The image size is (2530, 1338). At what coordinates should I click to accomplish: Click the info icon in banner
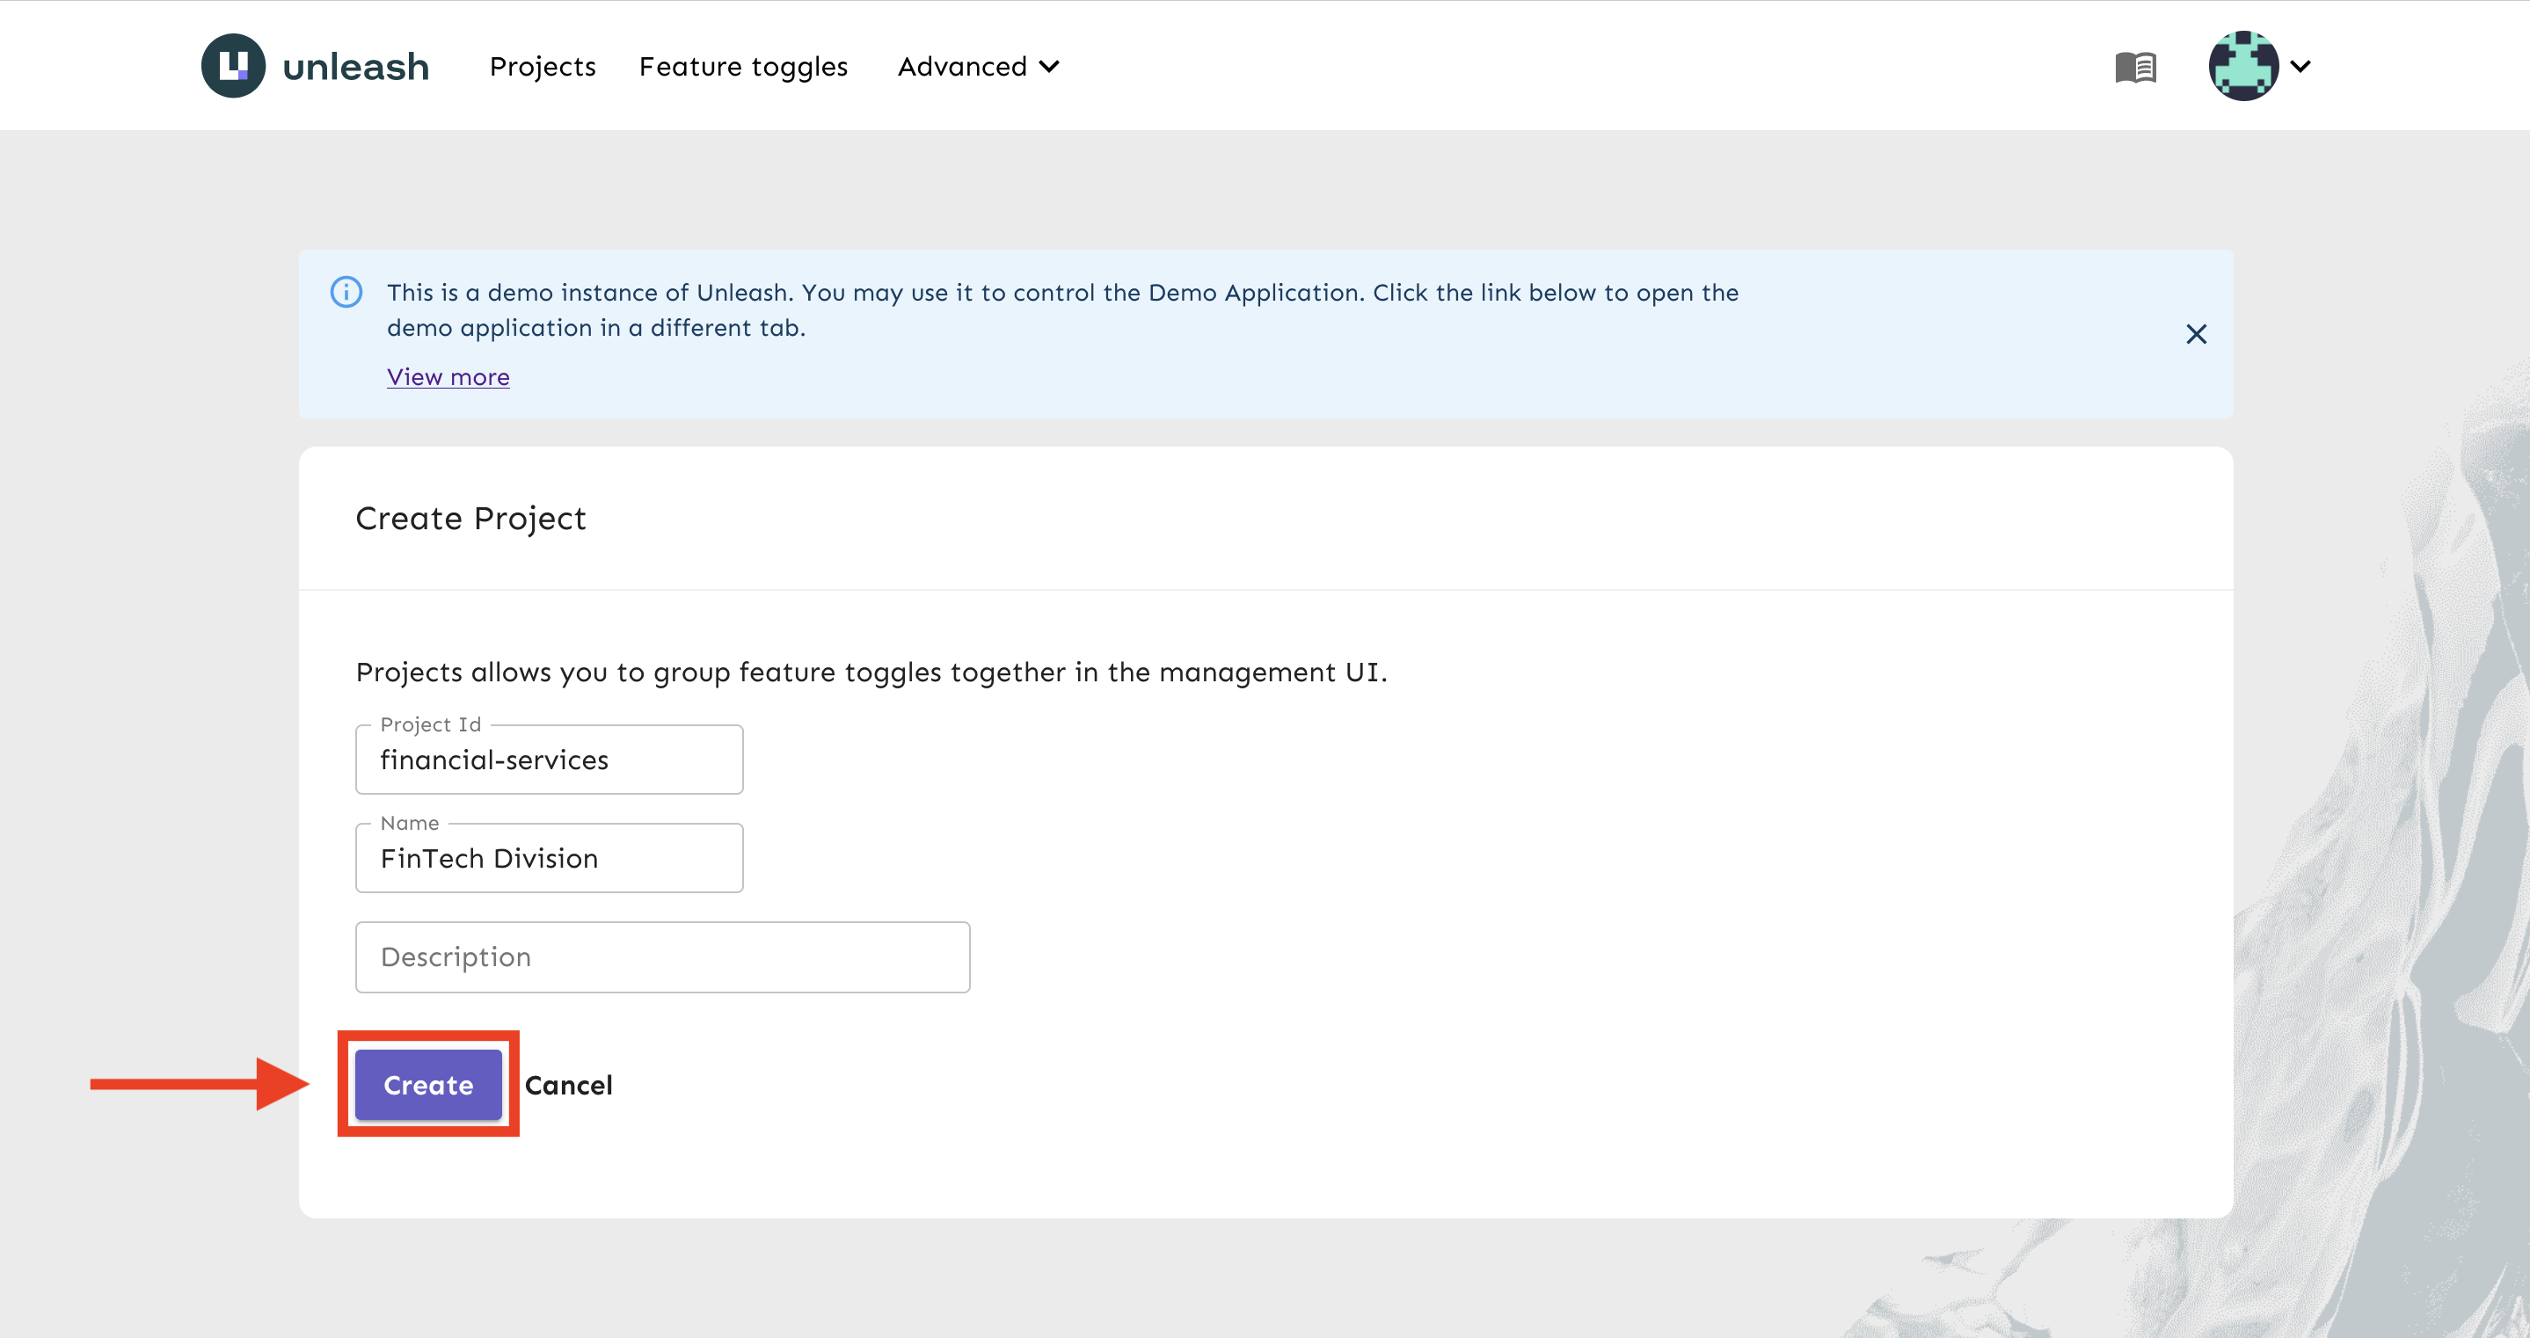(346, 292)
